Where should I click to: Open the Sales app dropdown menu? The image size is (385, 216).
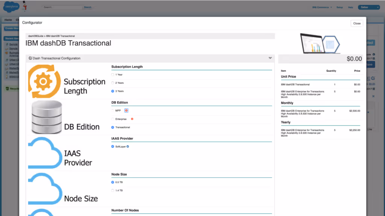(x=369, y=8)
